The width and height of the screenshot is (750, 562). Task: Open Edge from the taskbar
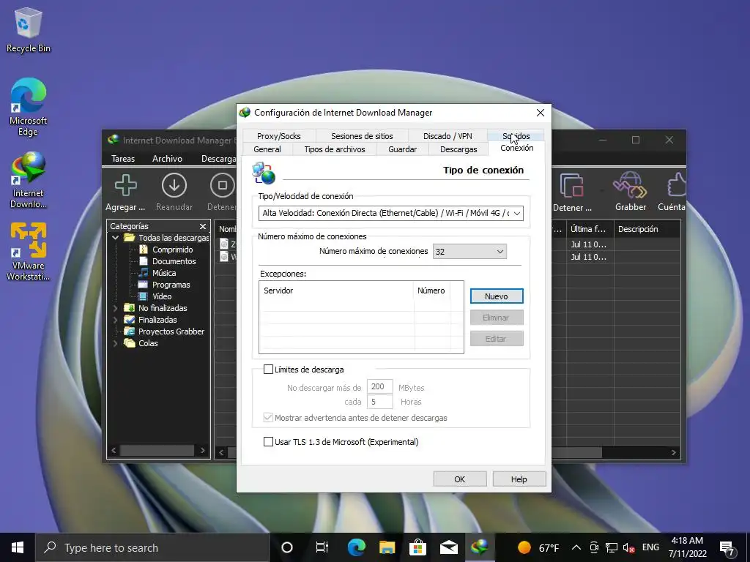tap(357, 547)
